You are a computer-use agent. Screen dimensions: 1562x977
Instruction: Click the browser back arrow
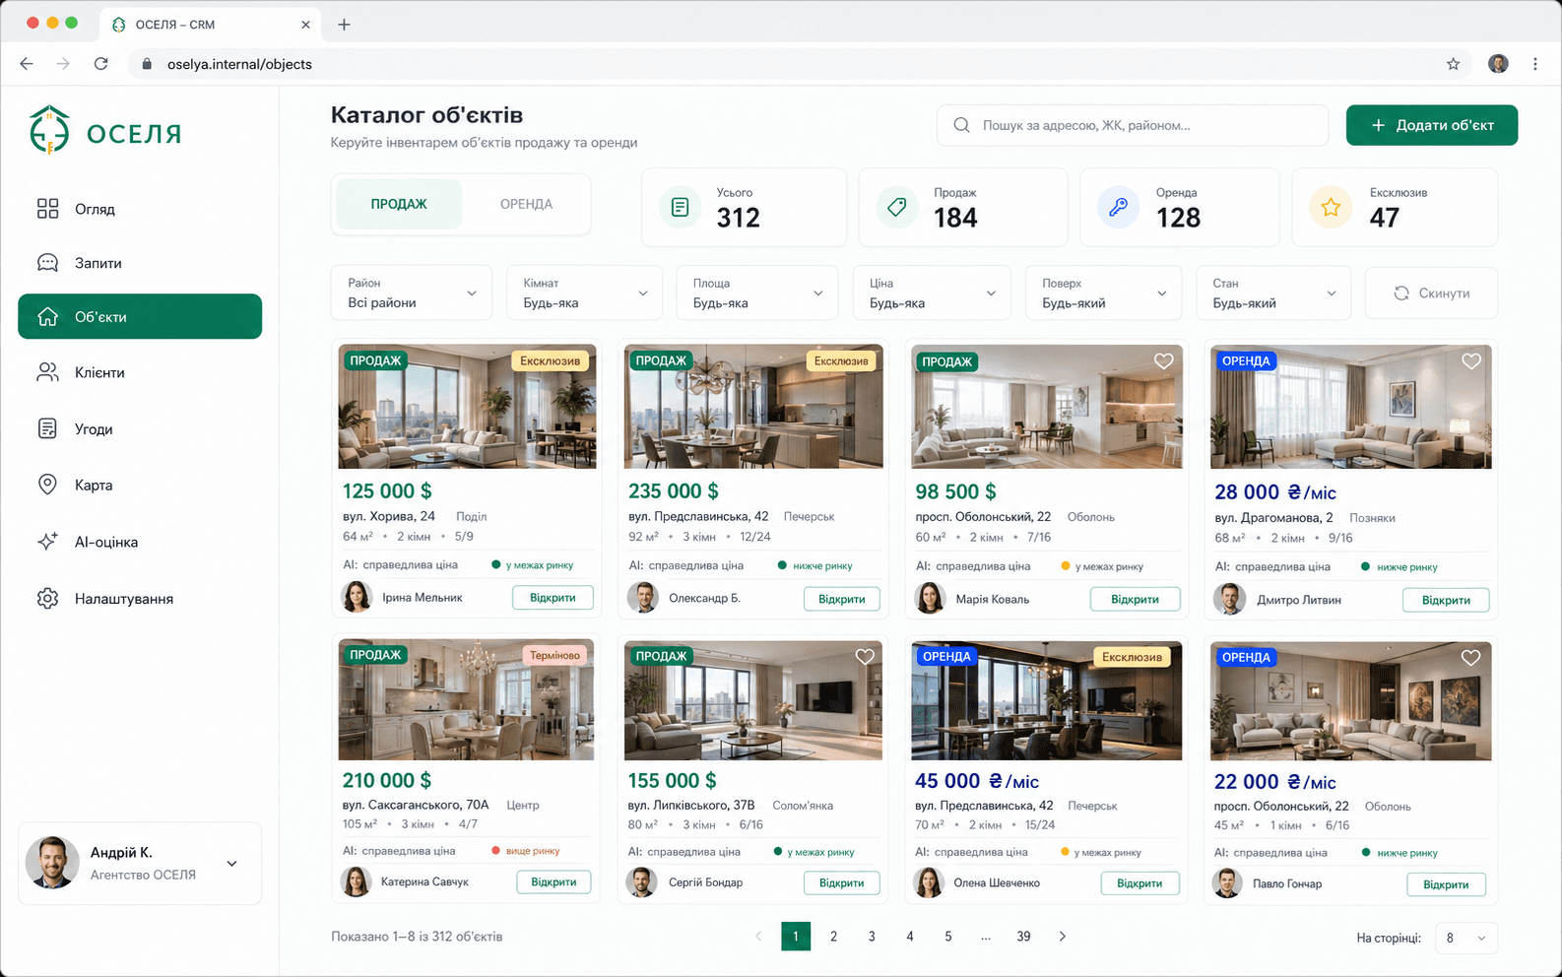coord(27,64)
